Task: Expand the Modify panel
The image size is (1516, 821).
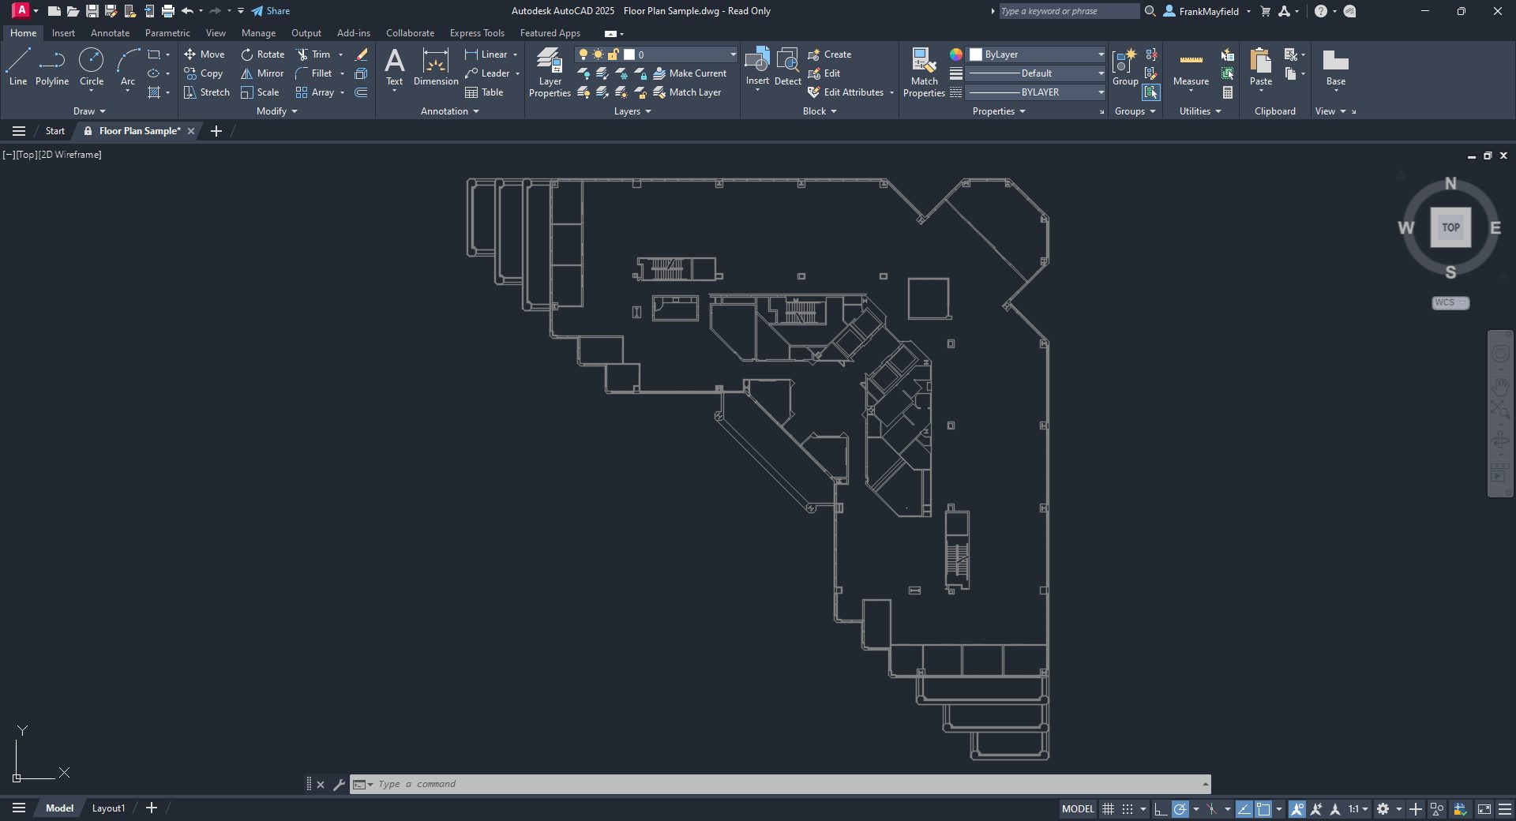Action: (277, 111)
